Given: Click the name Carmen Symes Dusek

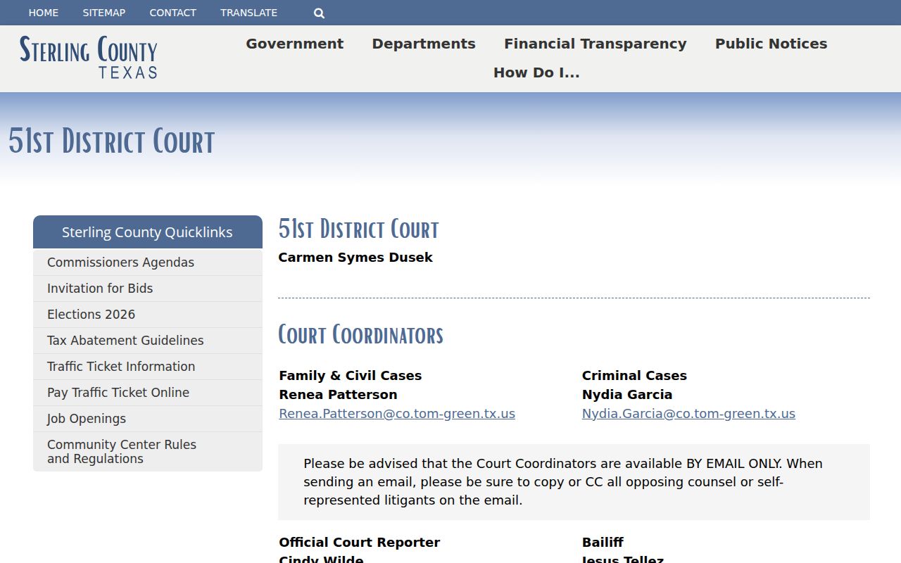Looking at the screenshot, I should coord(355,258).
